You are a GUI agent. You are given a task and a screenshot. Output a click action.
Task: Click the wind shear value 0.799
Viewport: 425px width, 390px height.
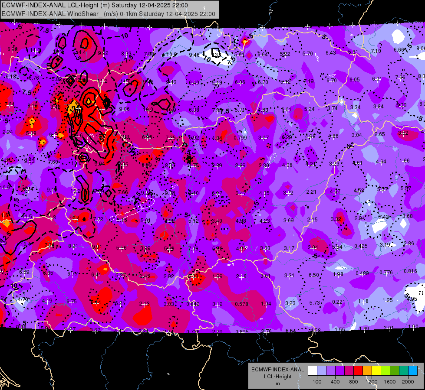(x=240, y=137)
